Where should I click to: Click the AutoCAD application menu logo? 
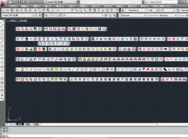pos(3,4)
